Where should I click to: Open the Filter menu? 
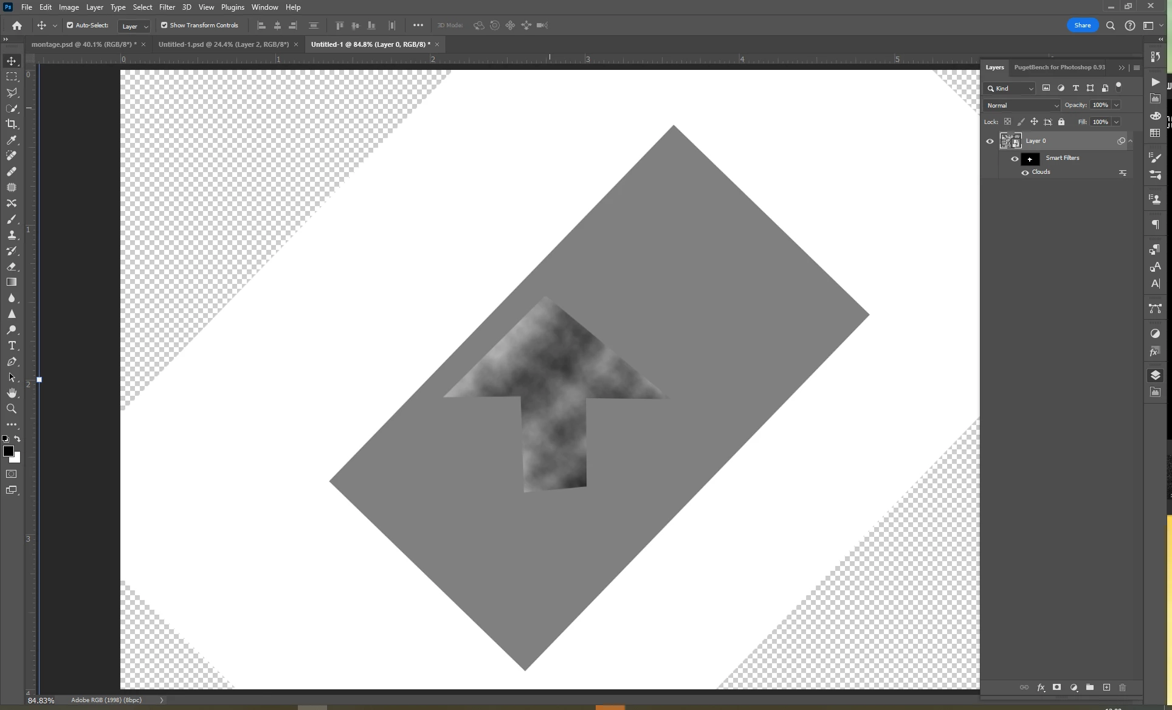[x=167, y=7]
